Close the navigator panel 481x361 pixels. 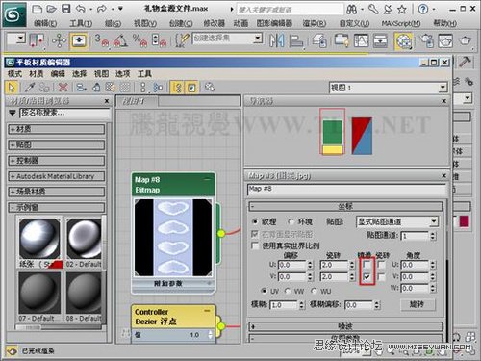point(443,101)
